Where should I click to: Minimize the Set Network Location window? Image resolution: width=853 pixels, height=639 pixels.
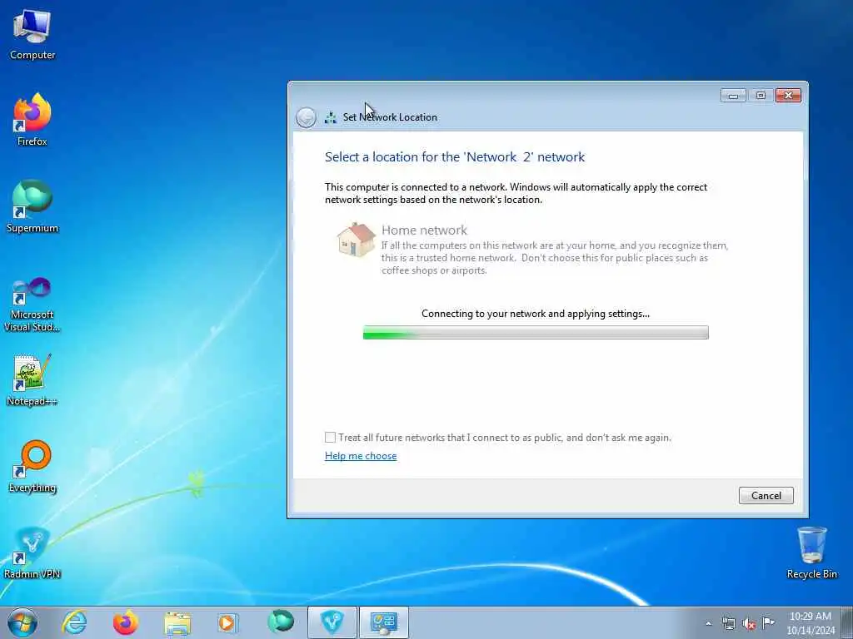[733, 96]
